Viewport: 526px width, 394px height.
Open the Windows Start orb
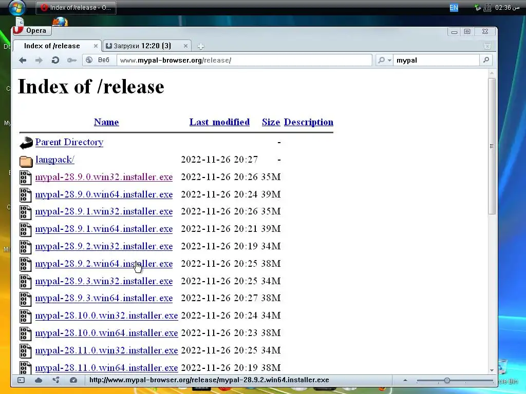click(17, 7)
